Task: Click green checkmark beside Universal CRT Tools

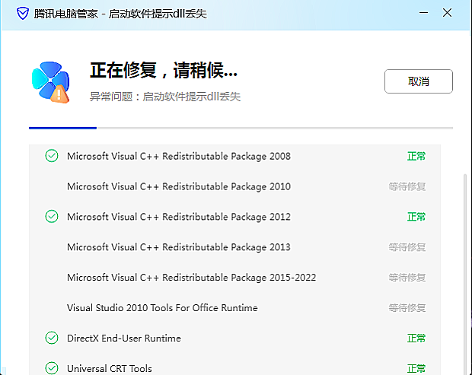Action: coord(52,368)
